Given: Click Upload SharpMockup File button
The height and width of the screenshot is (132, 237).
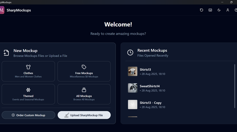Looking at the screenshot, I should 84,115.
